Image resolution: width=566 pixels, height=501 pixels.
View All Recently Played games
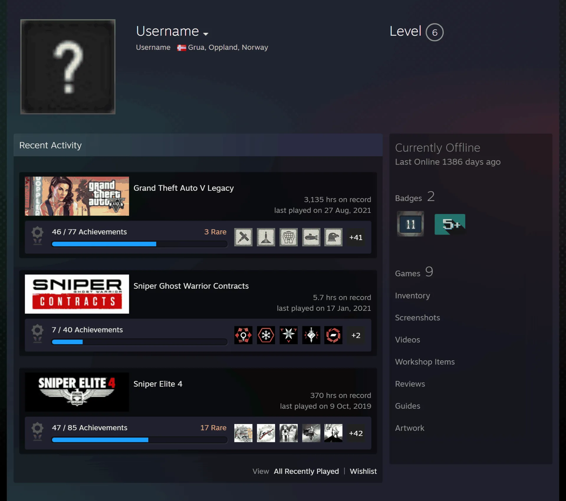click(306, 471)
